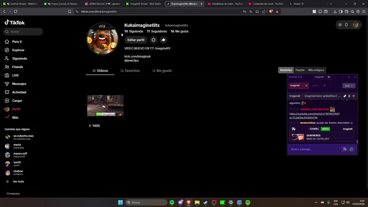Open the browser extensions puzzle icon
The height and width of the screenshot is (207, 368).
tap(320, 11)
